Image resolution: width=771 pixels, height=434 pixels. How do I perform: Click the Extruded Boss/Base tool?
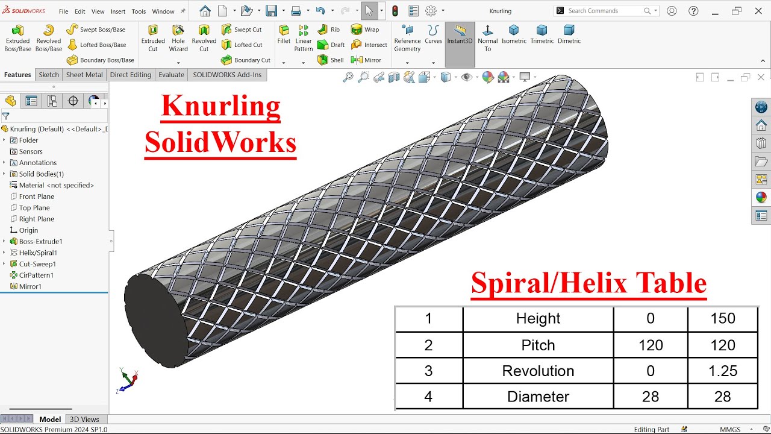pyautogui.click(x=17, y=38)
